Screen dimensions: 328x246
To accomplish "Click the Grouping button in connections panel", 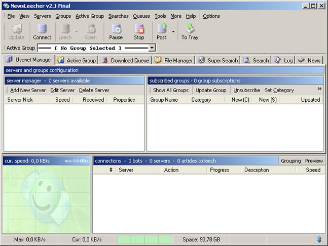I will coord(291,161).
